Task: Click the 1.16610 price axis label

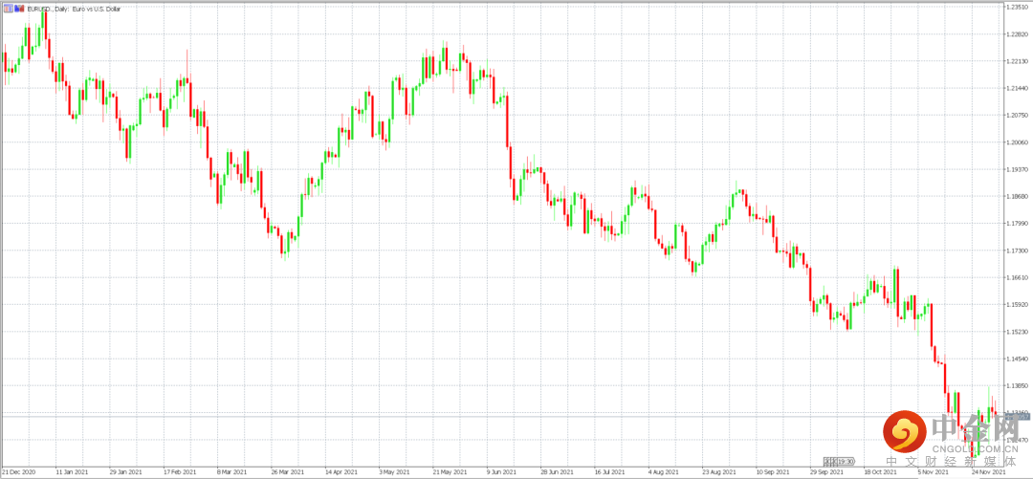Action: 1018,278
